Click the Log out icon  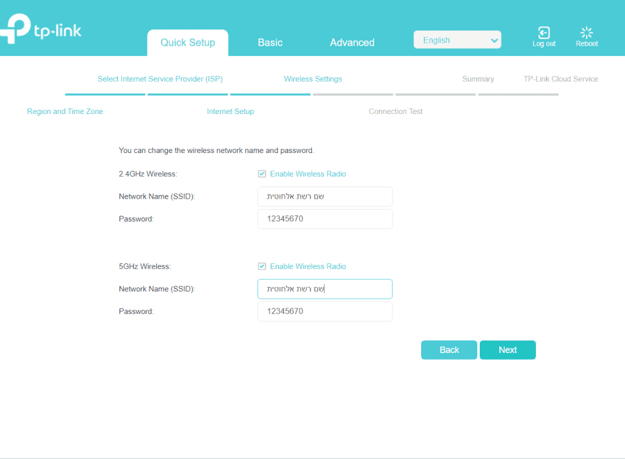(543, 33)
